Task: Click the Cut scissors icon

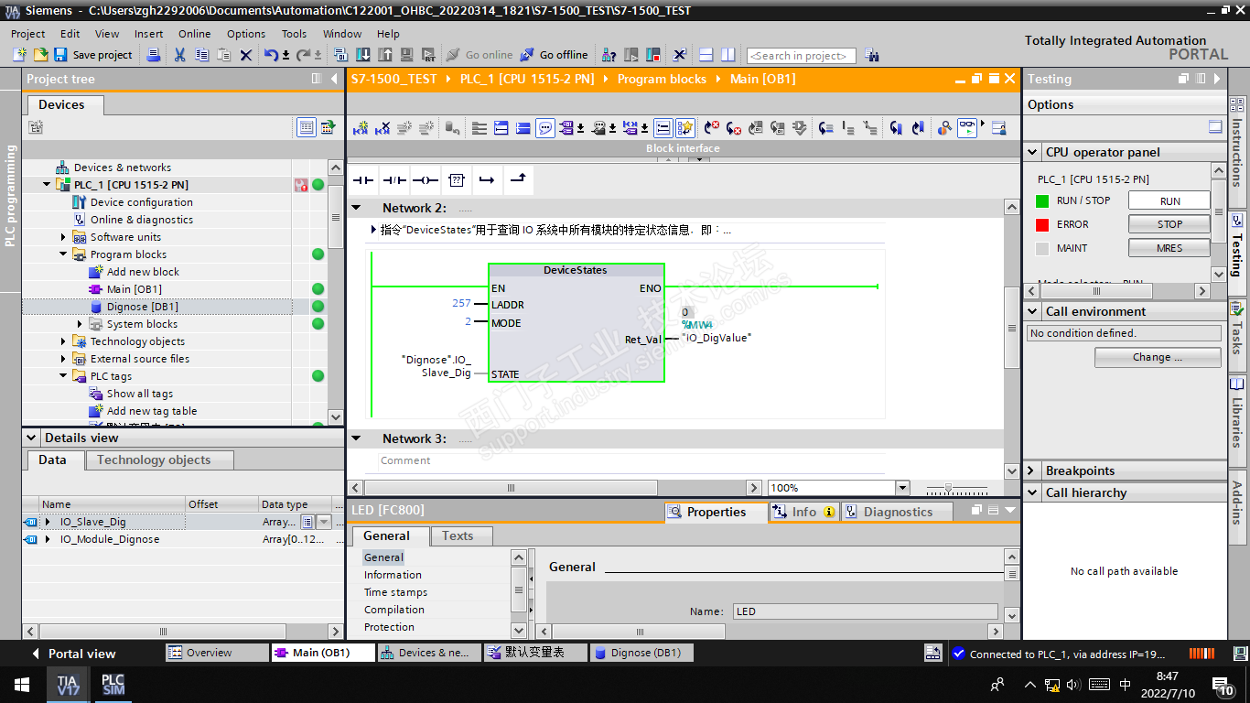Action: click(x=179, y=55)
